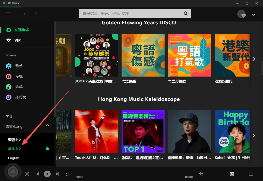Select the English language option
The height and width of the screenshot is (181, 263).
click(x=14, y=158)
